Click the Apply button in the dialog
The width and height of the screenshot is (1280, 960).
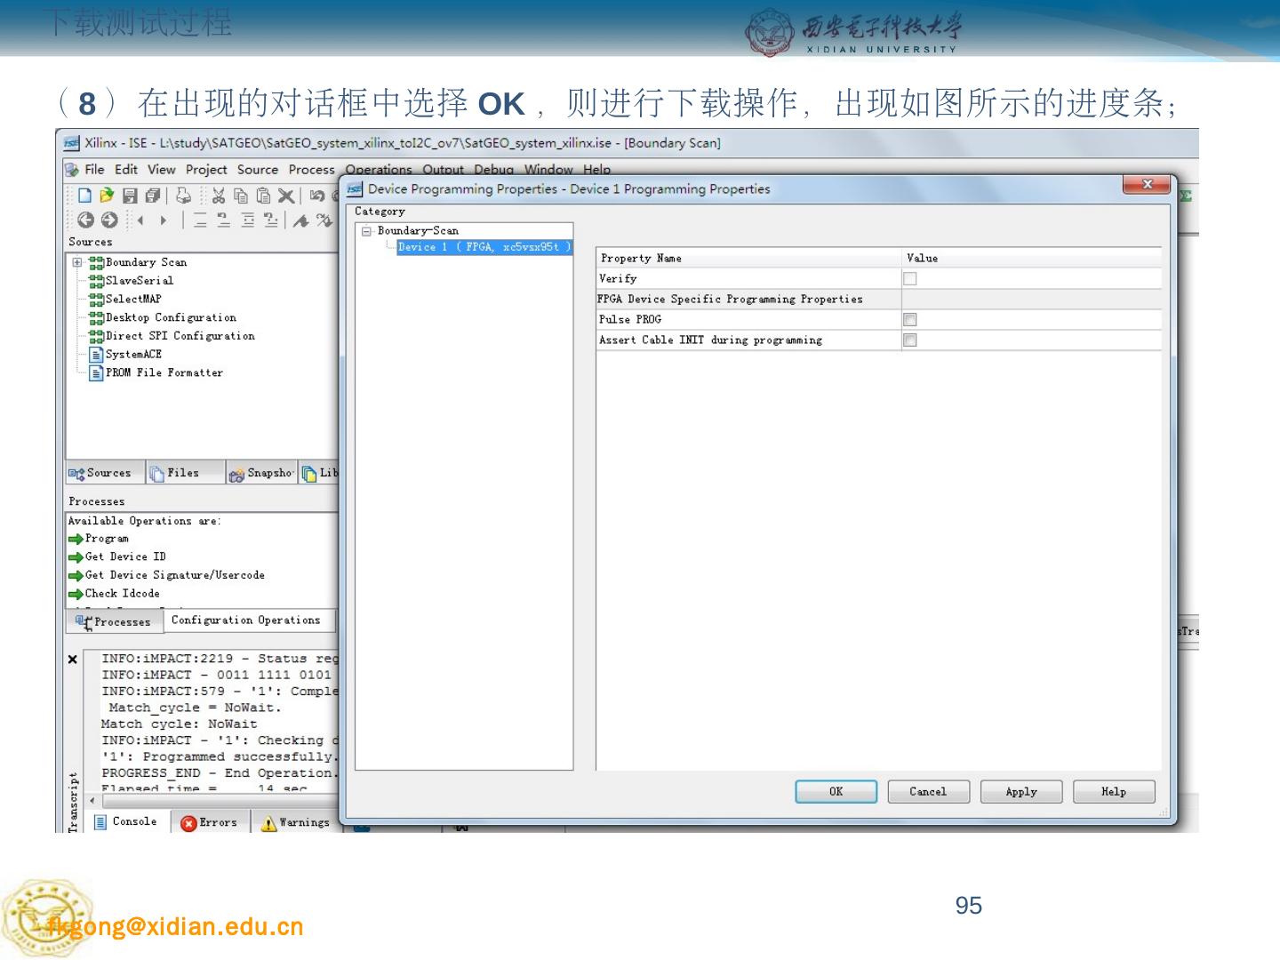tap(1021, 792)
